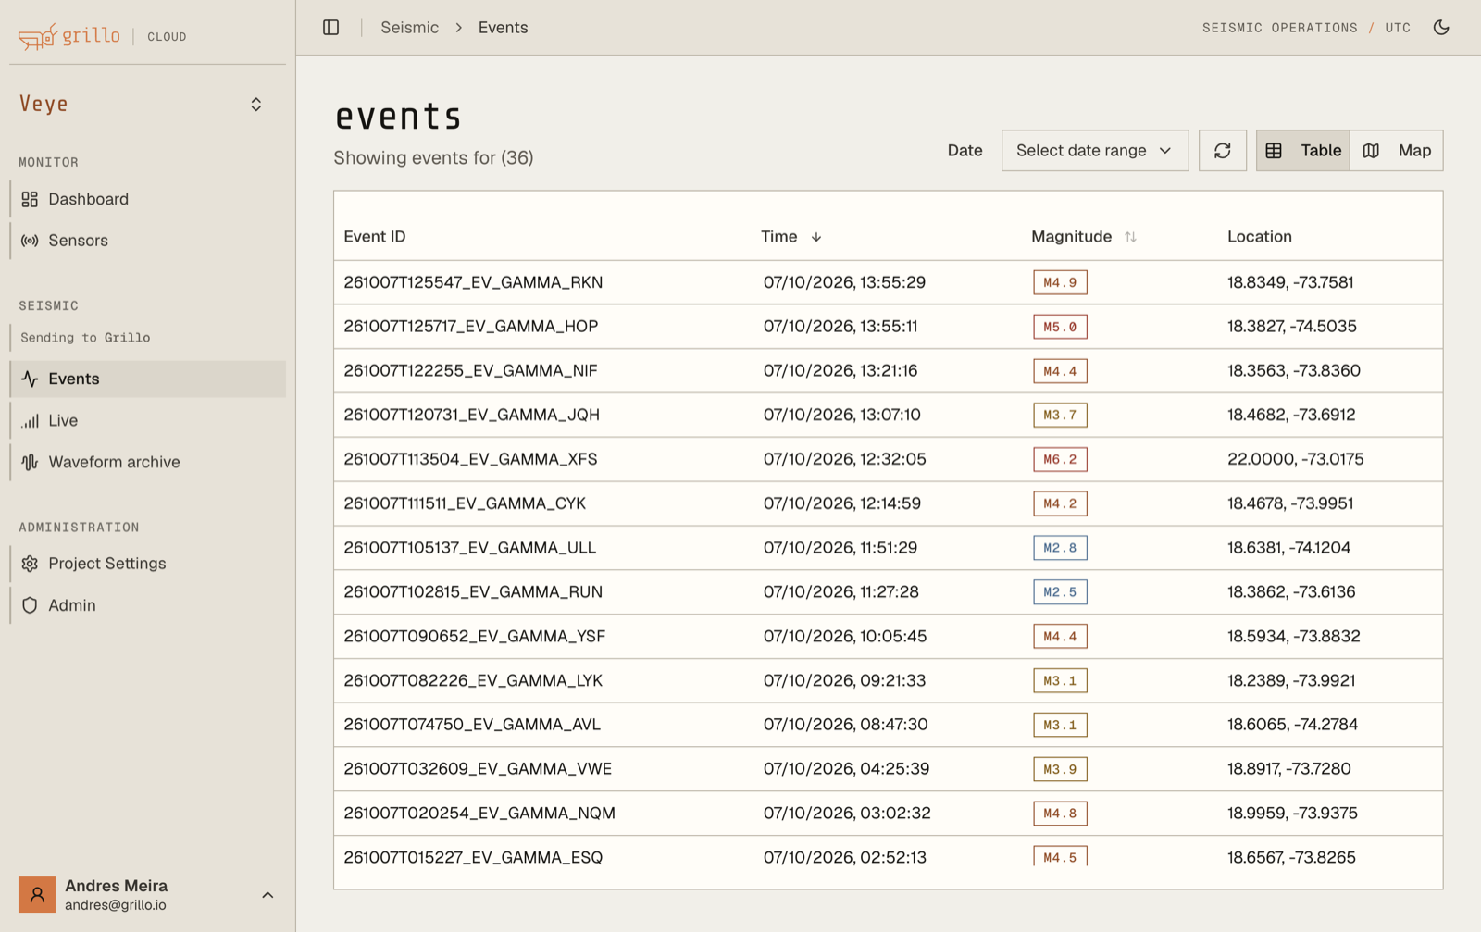This screenshot has height=932, width=1481.
Task: Select event 261007T122255_EV_GAMMA_NIF
Action: click(x=470, y=371)
